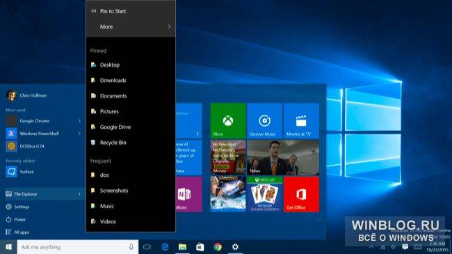Open the network icon in tray

coord(383,247)
